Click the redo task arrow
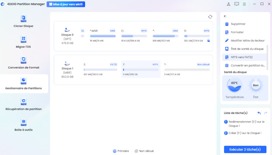 (265, 113)
